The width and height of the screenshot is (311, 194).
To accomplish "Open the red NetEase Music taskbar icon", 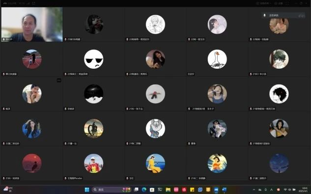I will click(184, 190).
